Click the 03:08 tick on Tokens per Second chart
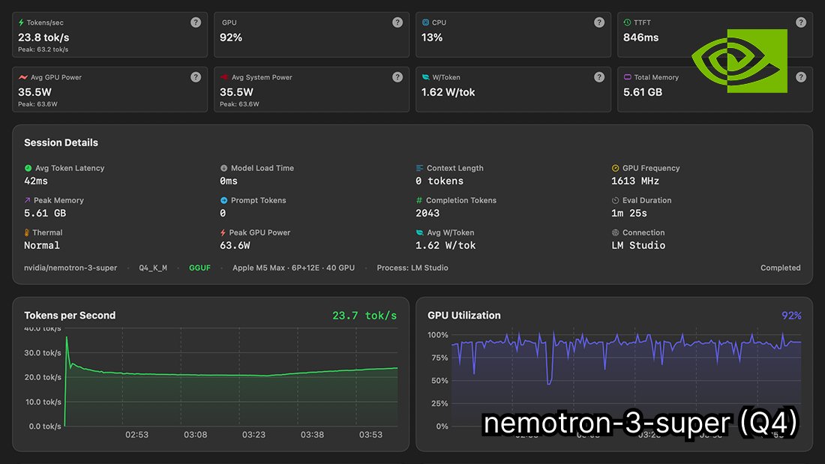The width and height of the screenshot is (825, 464). (195, 435)
